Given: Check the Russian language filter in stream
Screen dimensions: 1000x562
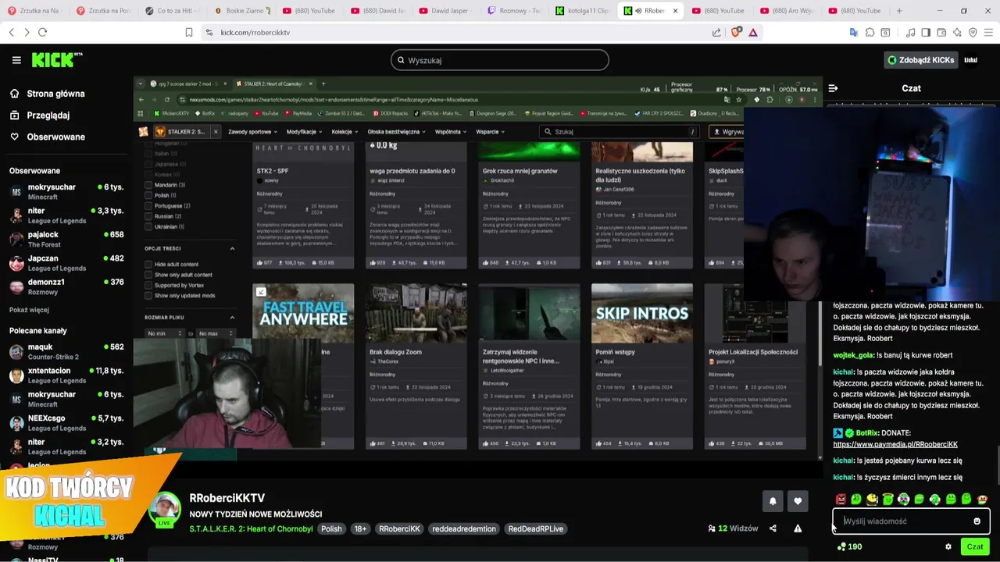Looking at the screenshot, I should [x=148, y=216].
